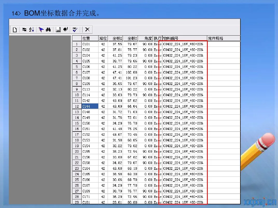Click the X delete icon in toolbar

pos(87,30)
